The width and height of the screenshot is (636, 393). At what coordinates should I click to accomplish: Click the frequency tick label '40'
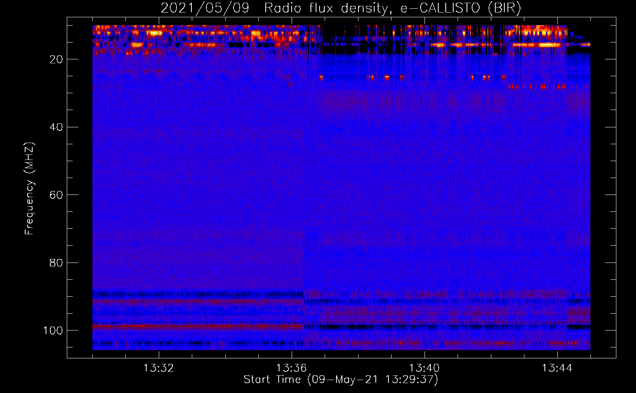click(56, 127)
